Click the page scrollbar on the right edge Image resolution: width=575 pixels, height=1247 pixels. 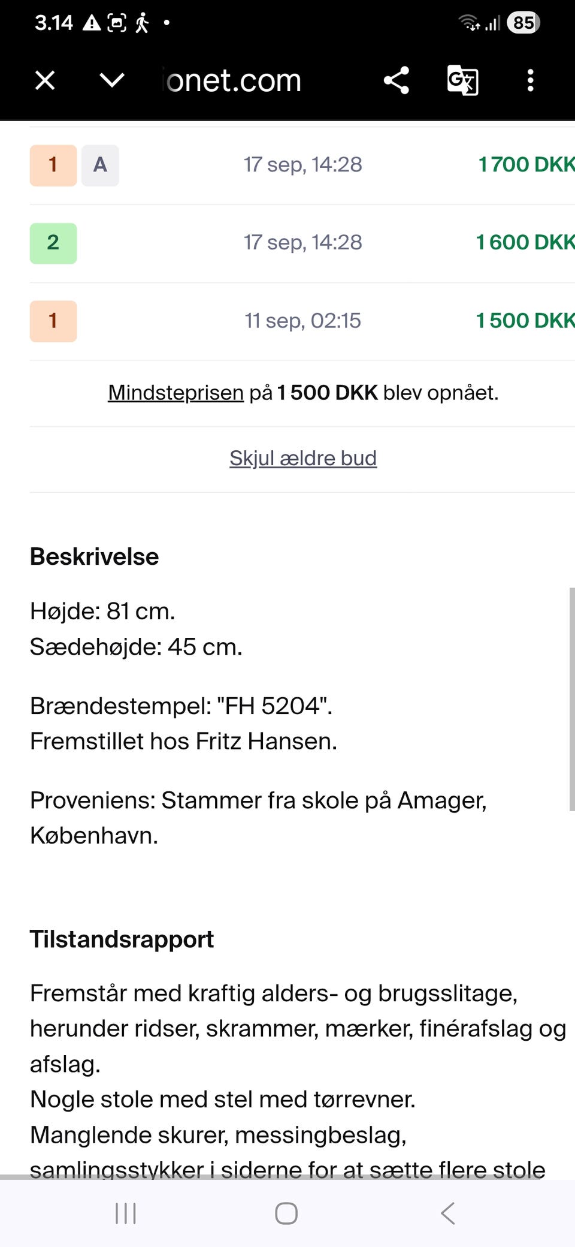click(571, 698)
